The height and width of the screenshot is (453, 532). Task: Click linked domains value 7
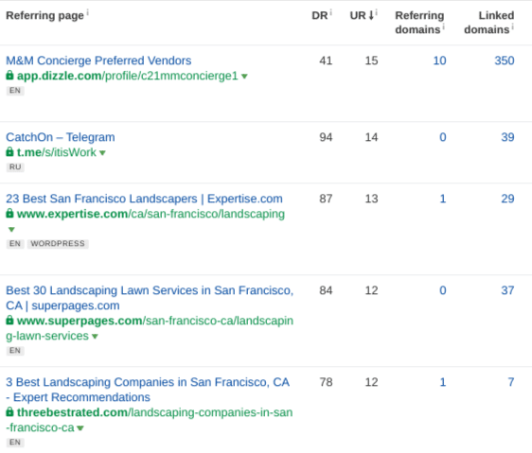(x=511, y=382)
